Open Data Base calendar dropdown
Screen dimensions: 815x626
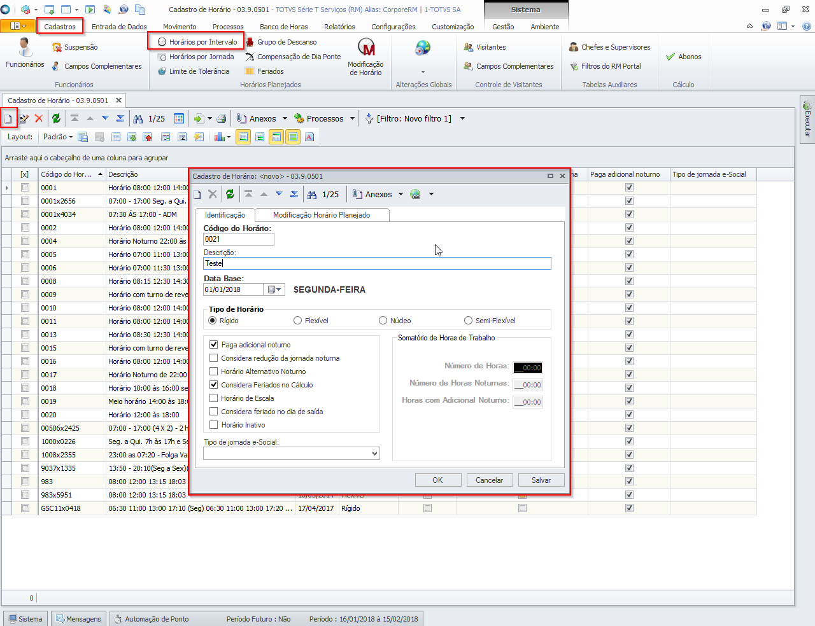point(274,289)
